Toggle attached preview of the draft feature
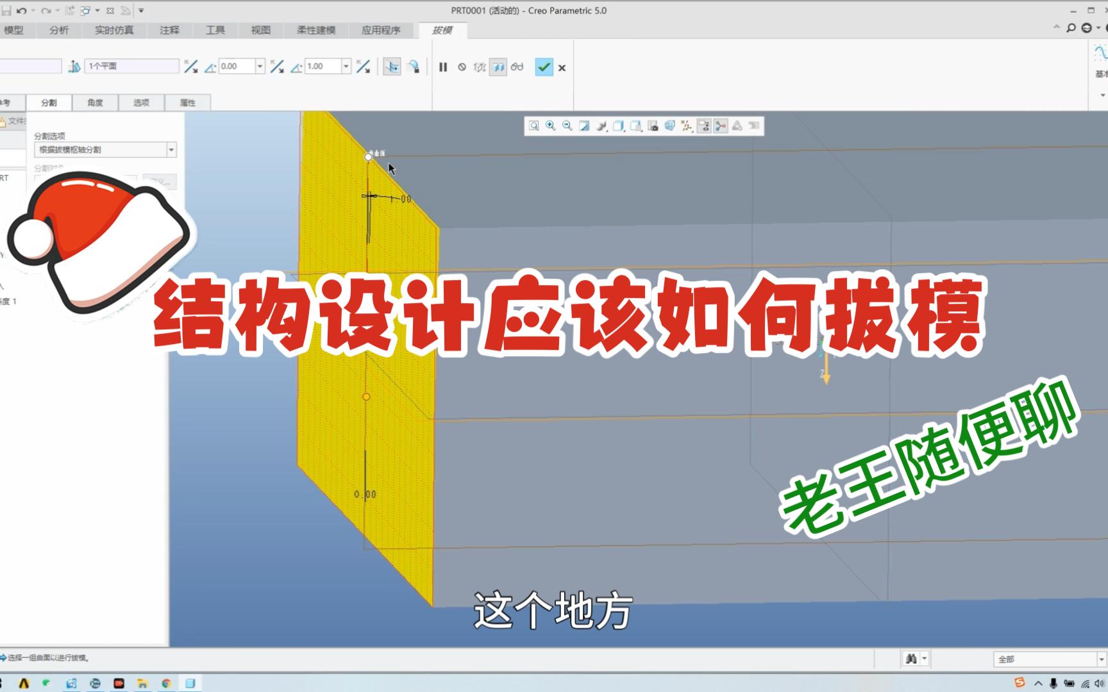This screenshot has width=1108, height=692. click(x=499, y=67)
